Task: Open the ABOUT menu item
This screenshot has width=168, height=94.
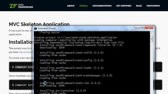Action: click(71, 6)
